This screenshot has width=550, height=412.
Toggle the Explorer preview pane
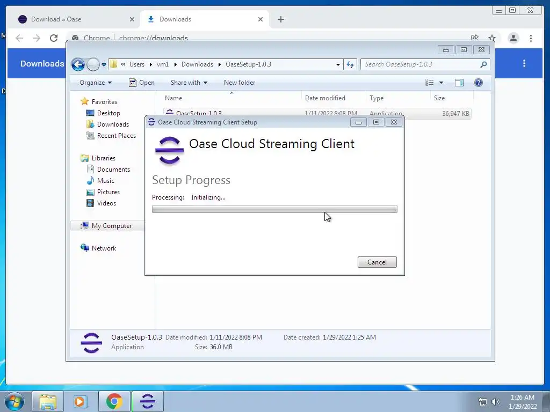(x=459, y=83)
